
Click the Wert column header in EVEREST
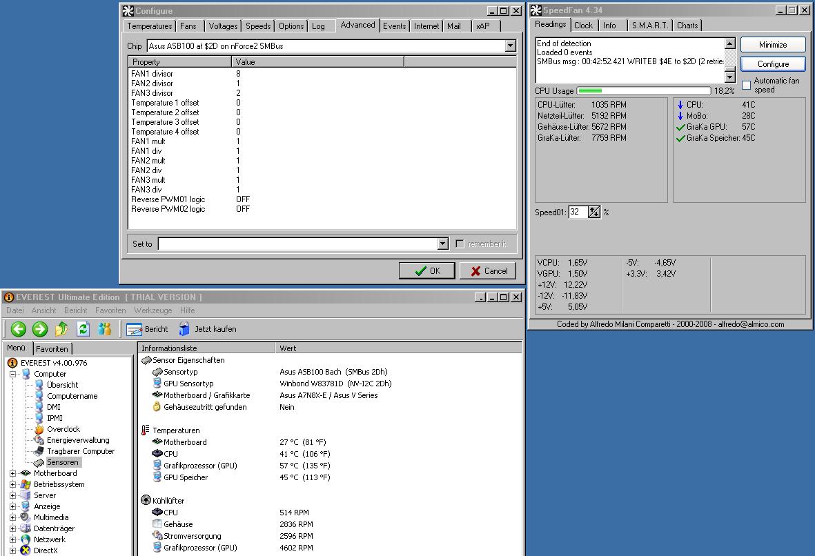pos(399,348)
